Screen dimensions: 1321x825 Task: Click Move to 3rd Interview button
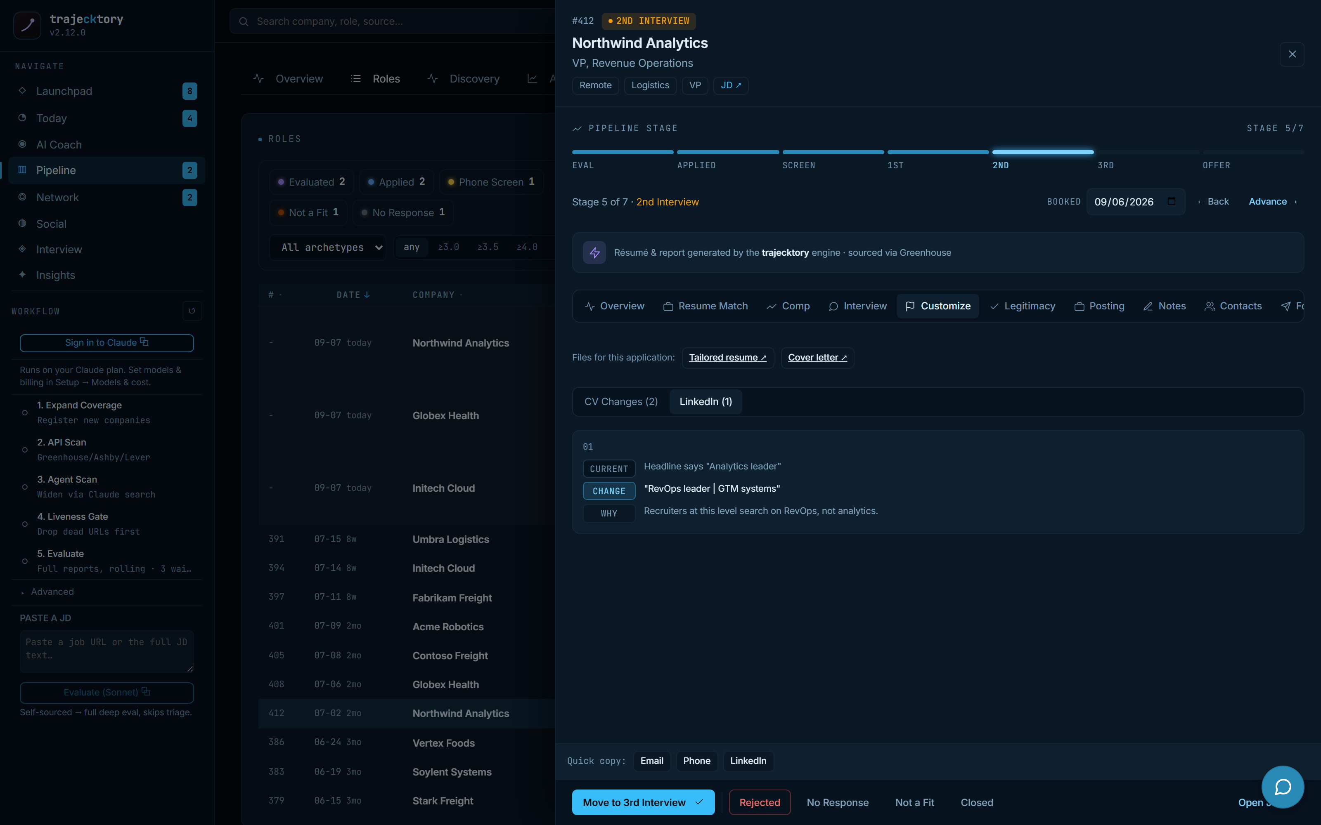coord(643,802)
